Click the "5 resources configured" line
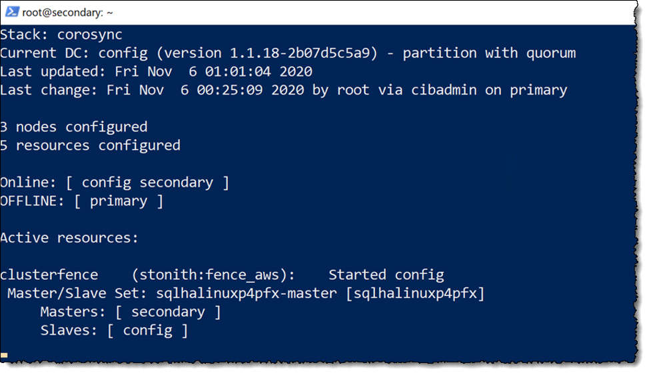 (x=90, y=146)
